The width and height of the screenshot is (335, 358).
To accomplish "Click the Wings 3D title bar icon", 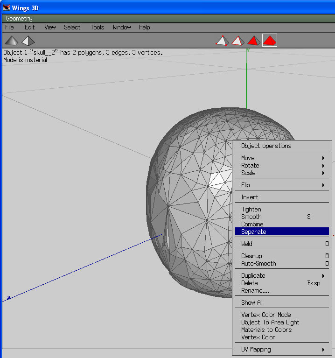I will coord(6,7).
